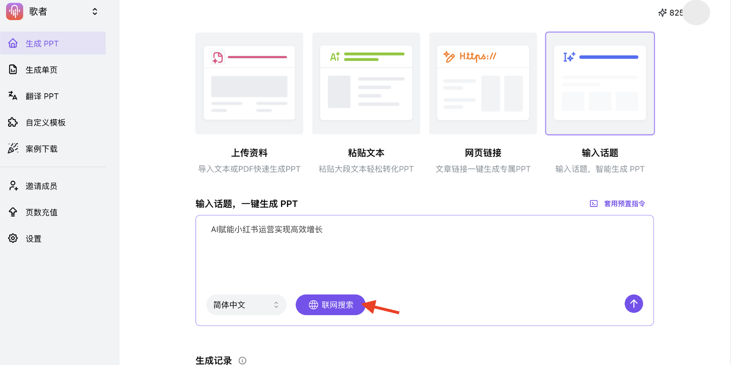Click the 歌者 app logo icon
Viewport: 731px width, 365px height.
[15, 11]
